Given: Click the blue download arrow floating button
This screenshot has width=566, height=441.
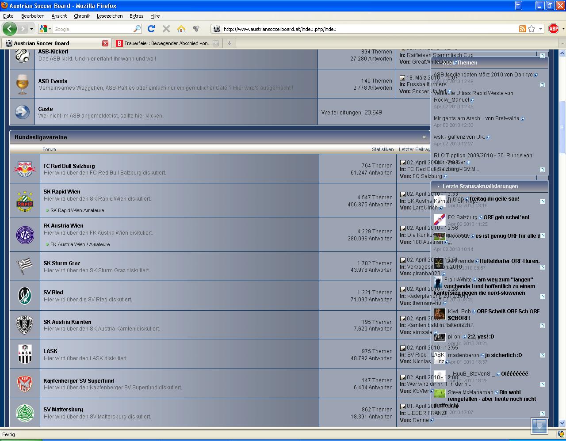Looking at the screenshot, I should [x=539, y=426].
